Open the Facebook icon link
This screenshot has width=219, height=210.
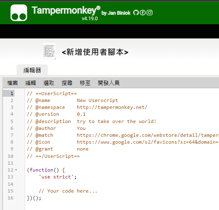[x=142, y=13]
